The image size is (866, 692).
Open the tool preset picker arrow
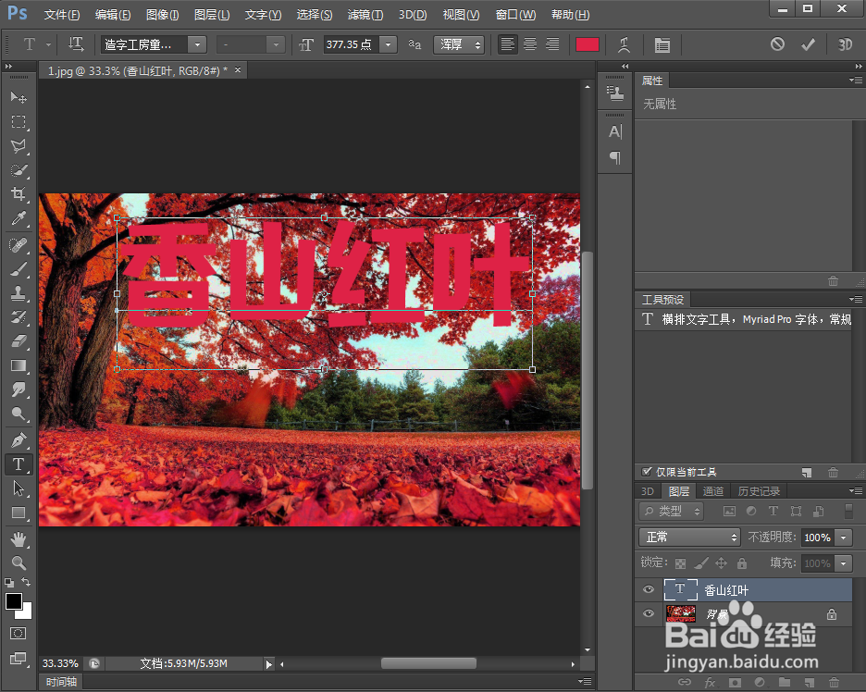click(x=48, y=44)
